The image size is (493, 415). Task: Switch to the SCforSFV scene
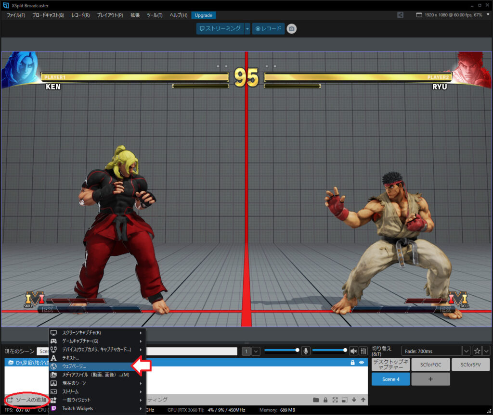pos(471,365)
